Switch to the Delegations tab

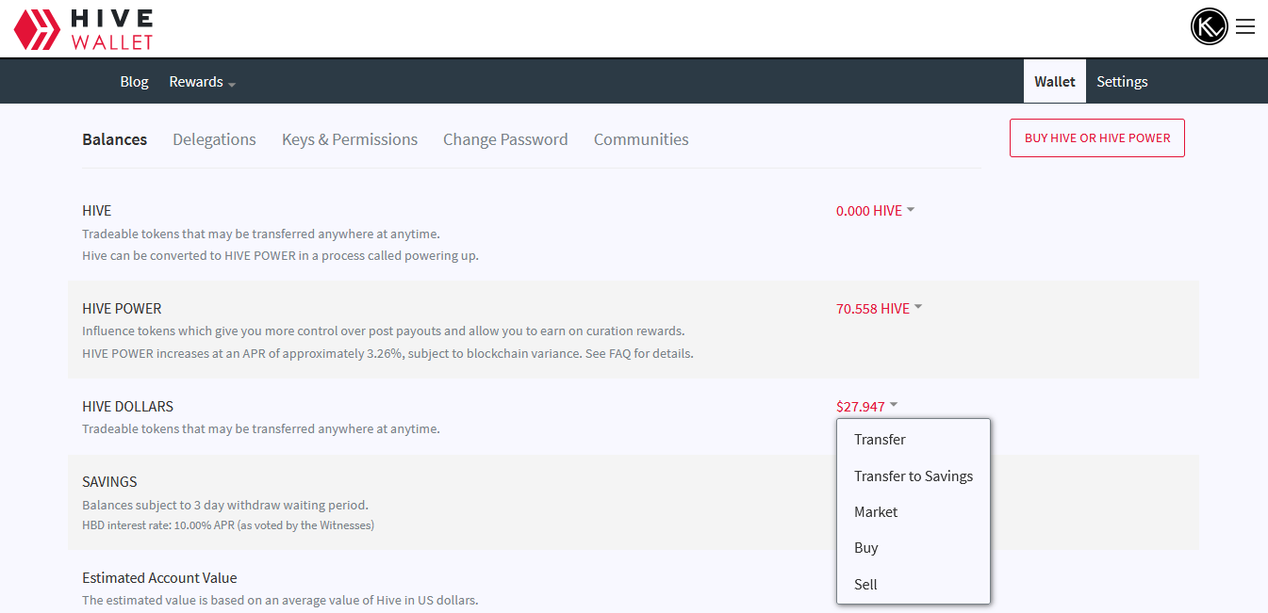[214, 139]
